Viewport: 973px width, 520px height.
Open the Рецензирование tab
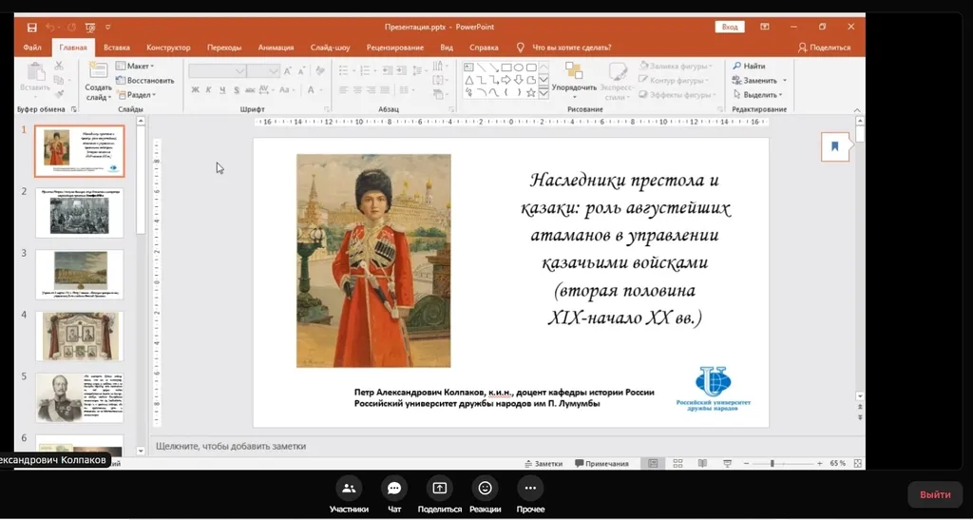tap(395, 48)
